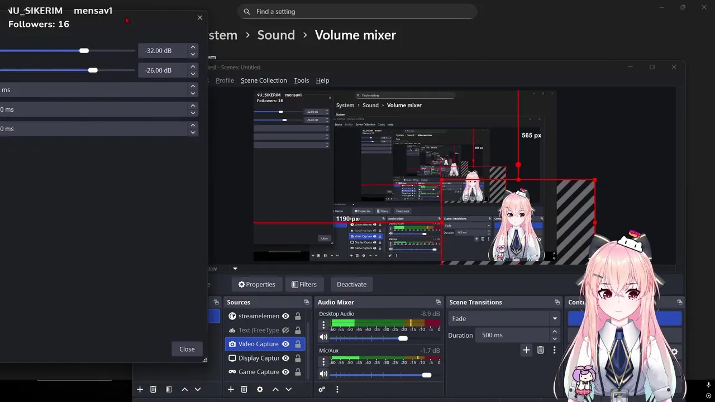The height and width of the screenshot is (402, 715).
Task: Add a new source with plus icon
Action: [231, 389]
